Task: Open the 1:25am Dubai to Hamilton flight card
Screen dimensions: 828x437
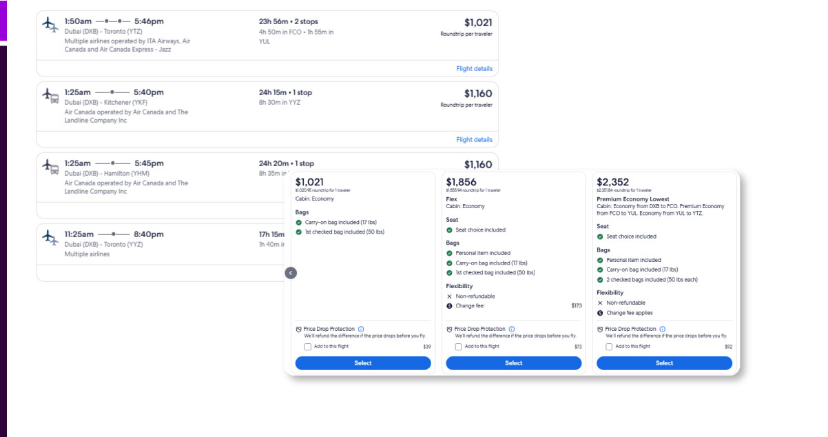Action: 158,178
